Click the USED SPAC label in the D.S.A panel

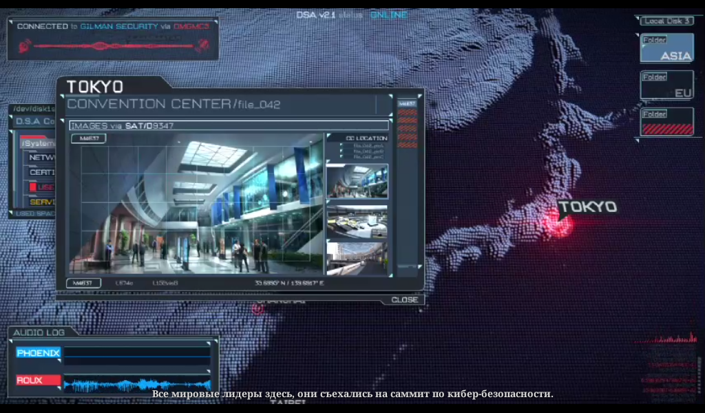click(36, 214)
